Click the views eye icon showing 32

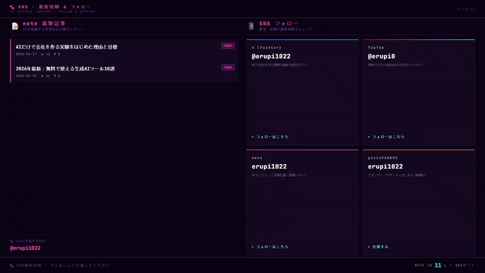(42, 76)
